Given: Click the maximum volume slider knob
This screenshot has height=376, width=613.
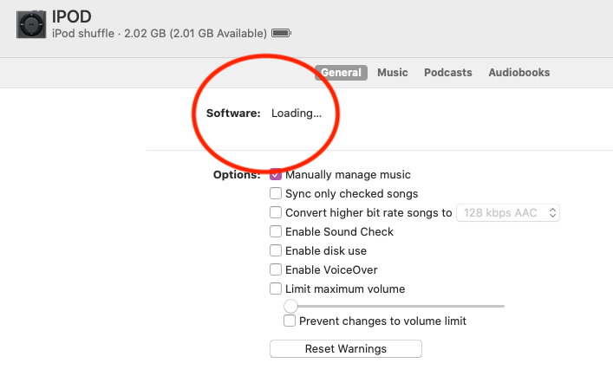Looking at the screenshot, I should click(x=290, y=306).
